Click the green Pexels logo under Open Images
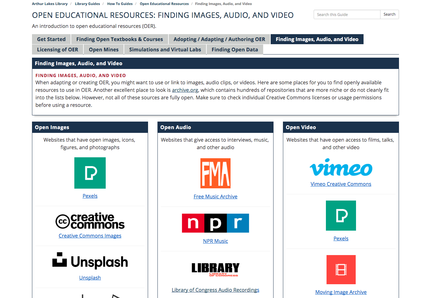Viewport: 436px width, 298px height. tap(90, 173)
